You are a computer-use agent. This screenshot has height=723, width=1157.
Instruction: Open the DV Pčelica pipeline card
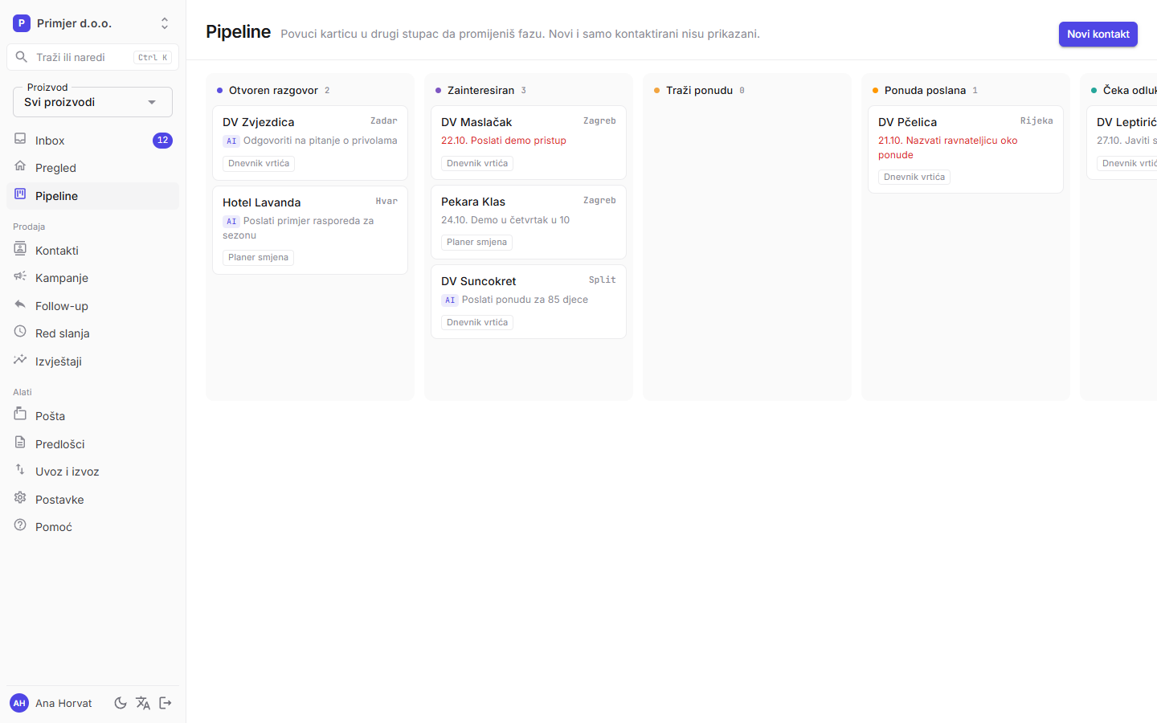point(966,149)
